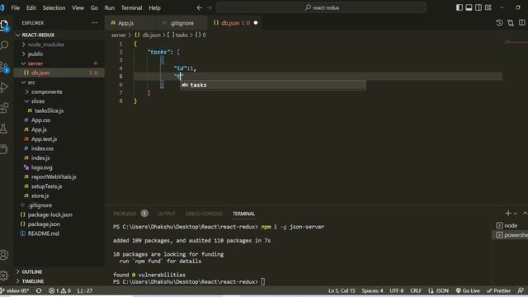
Task: Open the Selection menu
Action: coord(54,7)
